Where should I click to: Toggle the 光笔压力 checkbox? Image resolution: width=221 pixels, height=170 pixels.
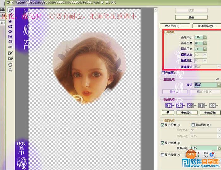163,73
